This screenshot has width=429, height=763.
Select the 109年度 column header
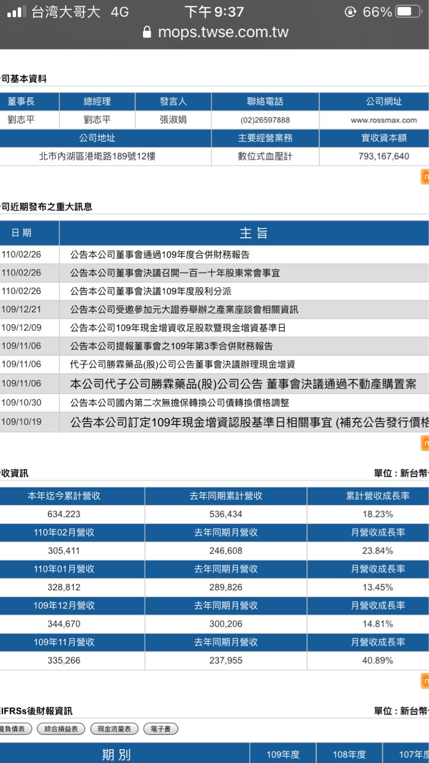pyautogui.click(x=282, y=755)
